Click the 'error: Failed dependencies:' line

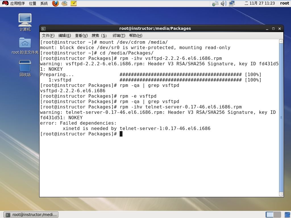click(78, 123)
